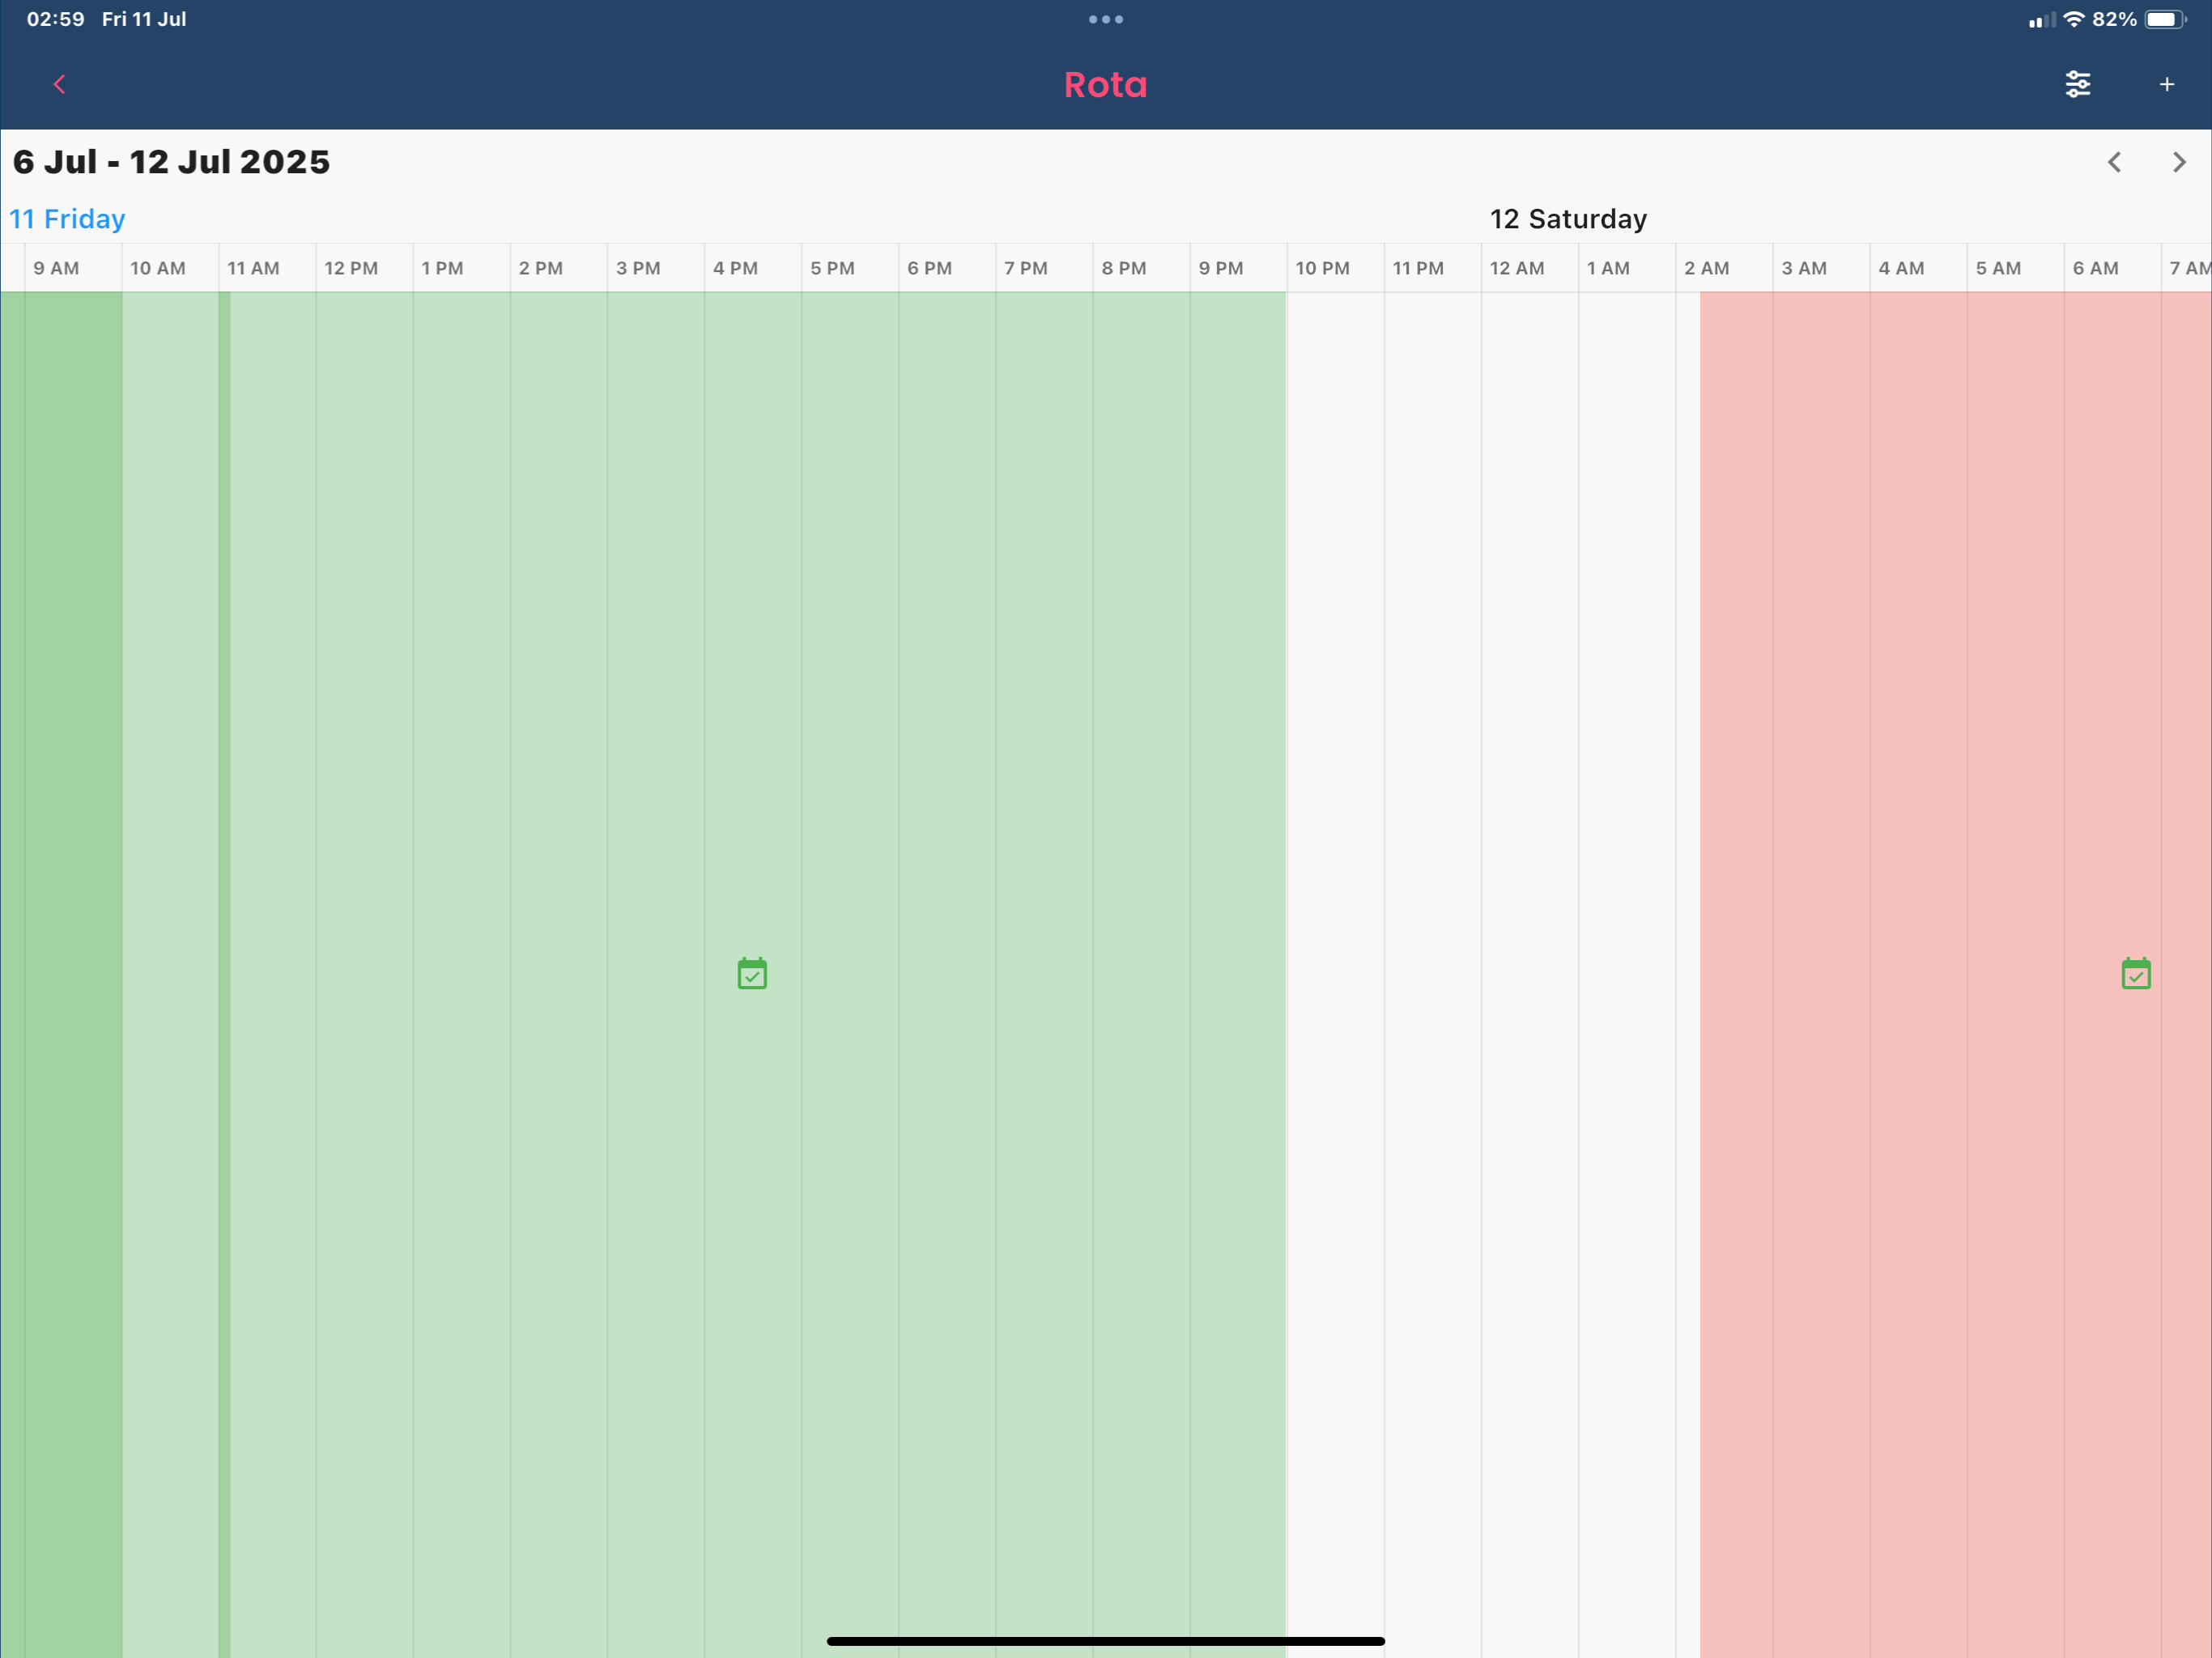Select the thin dark green strip at 11 AM
Viewport: 2212px width, 1658px height.
pyautogui.click(x=225, y=975)
